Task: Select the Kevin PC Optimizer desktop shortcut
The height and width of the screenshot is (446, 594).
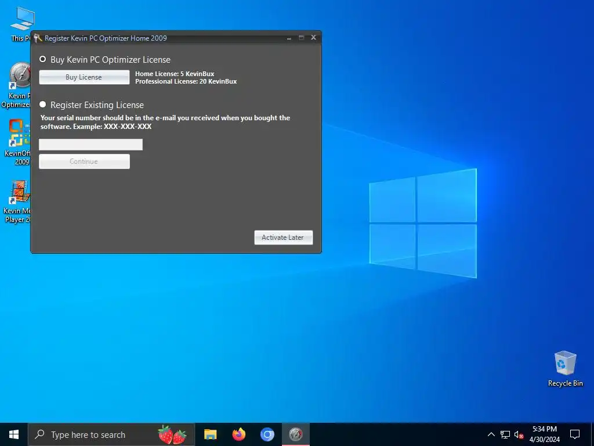Action: 16,85
